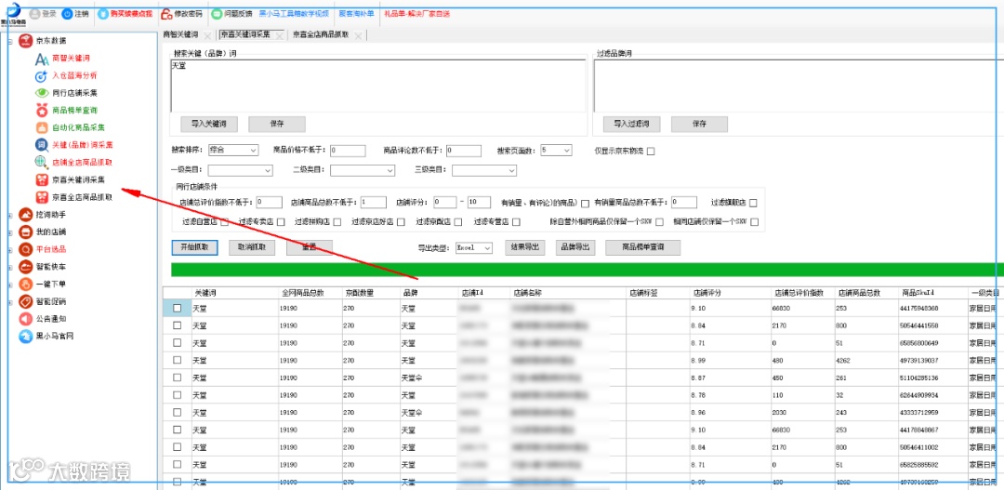Open the 导出类型 Excel dropdown
This screenshot has width=1004, height=490.
[x=473, y=247]
